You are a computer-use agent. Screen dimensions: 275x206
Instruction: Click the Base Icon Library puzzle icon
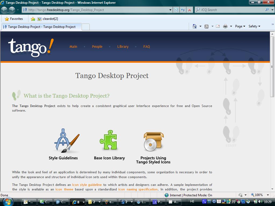click(x=108, y=140)
